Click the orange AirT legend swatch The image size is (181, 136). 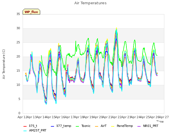[x=96, y=126]
